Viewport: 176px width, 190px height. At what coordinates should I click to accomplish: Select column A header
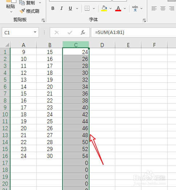tap(23, 45)
